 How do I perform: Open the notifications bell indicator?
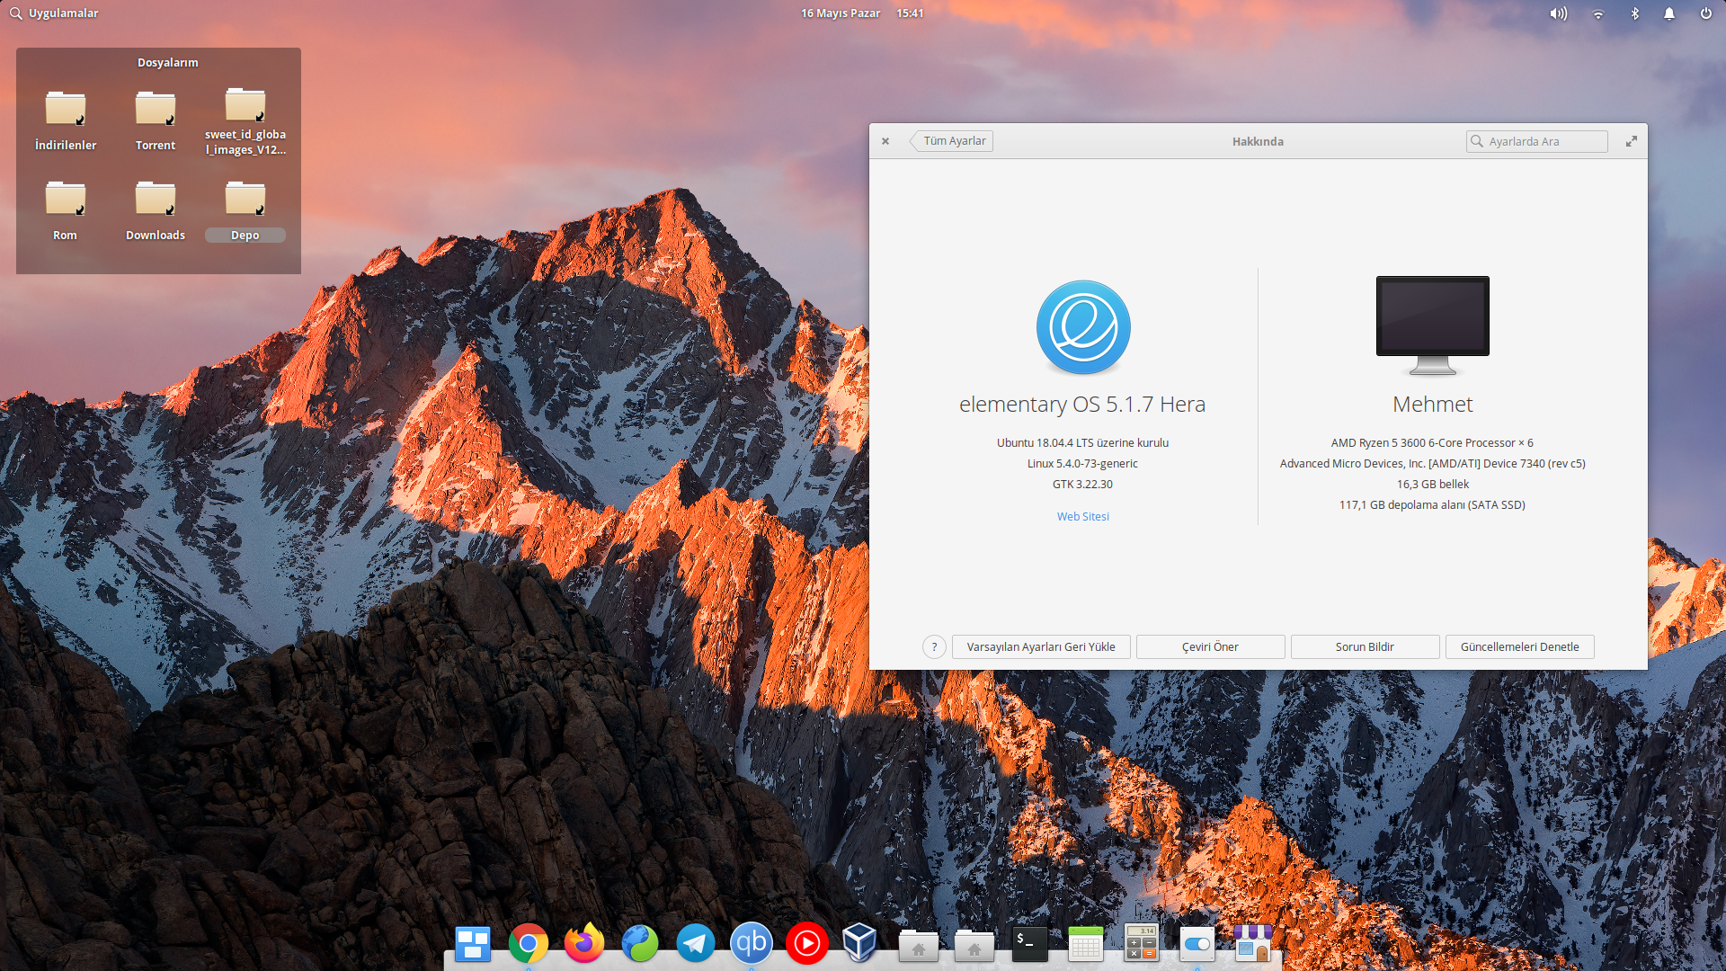[1669, 13]
